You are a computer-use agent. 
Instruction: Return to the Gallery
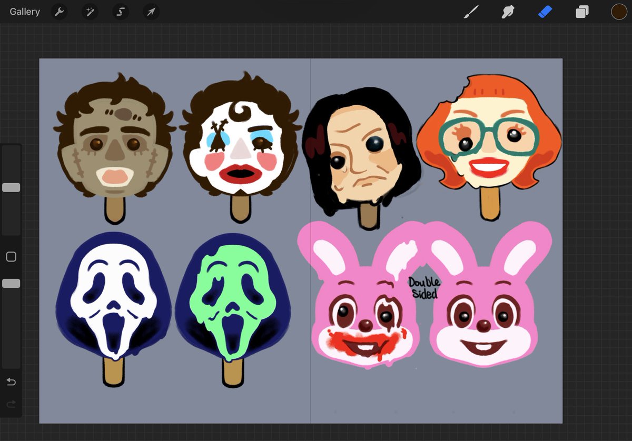point(25,12)
